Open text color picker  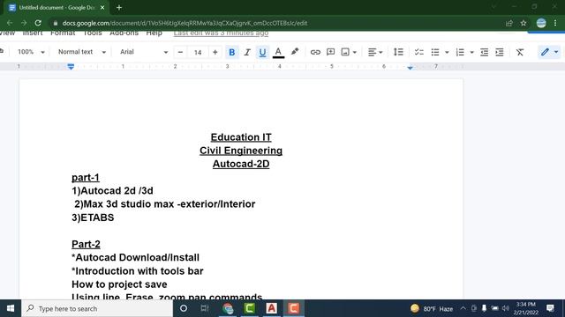pos(278,52)
